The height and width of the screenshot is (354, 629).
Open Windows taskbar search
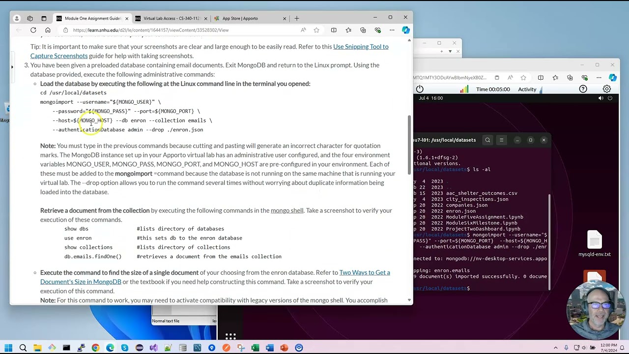pyautogui.click(x=23, y=348)
